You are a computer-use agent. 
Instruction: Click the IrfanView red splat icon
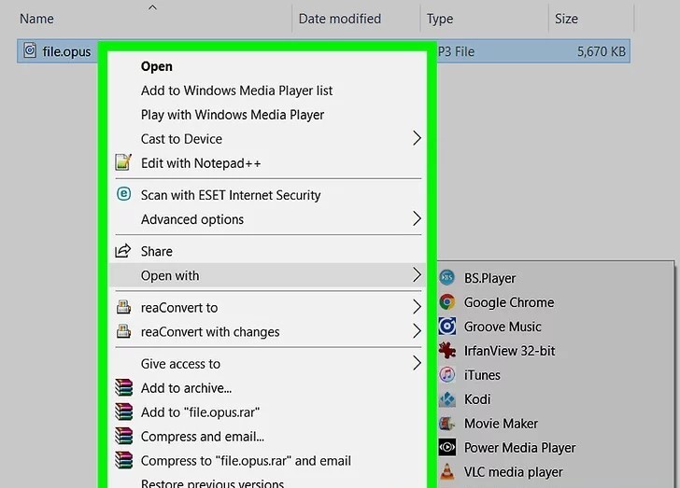[447, 350]
